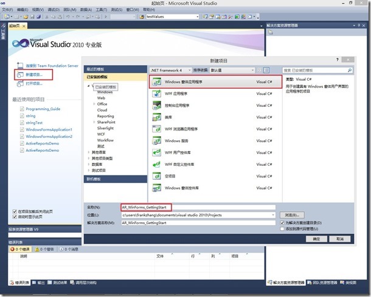Open the 帮助(H) menu

tap(149, 10)
